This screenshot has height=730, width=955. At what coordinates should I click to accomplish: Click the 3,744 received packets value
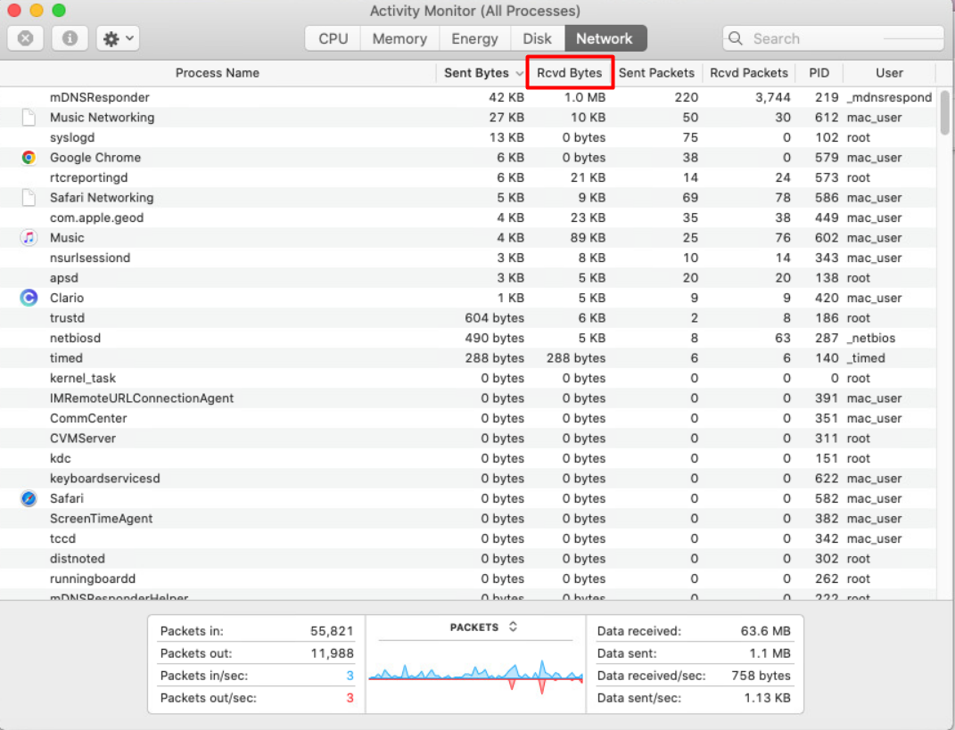773,97
